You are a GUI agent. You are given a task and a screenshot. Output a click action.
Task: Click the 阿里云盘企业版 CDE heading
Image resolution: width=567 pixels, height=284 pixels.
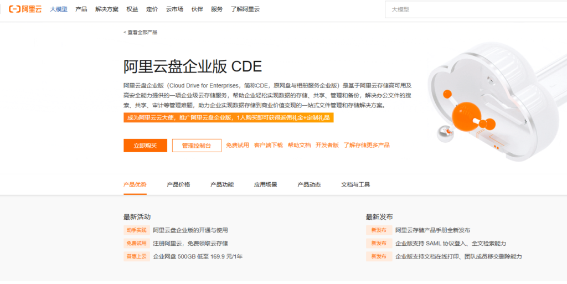pos(192,66)
